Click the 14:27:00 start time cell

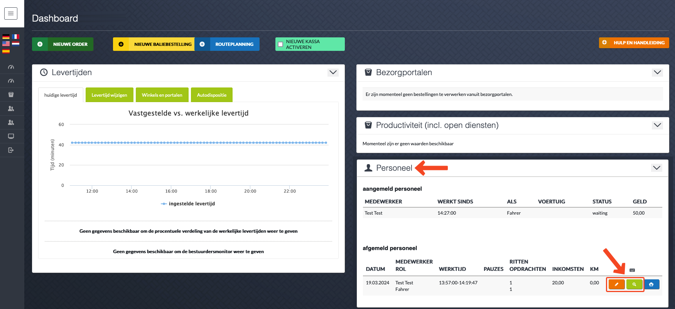pyautogui.click(x=447, y=213)
